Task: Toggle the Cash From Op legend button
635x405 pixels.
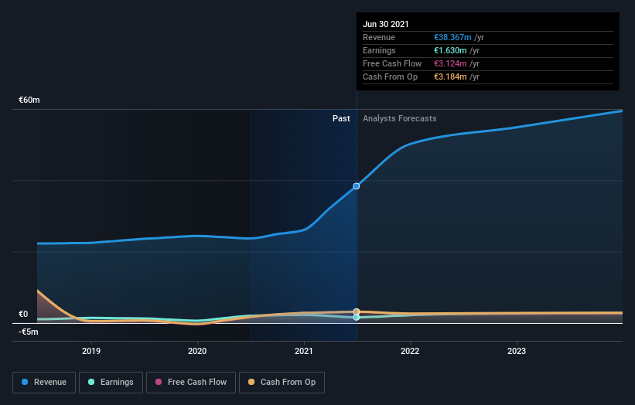Action: point(282,383)
